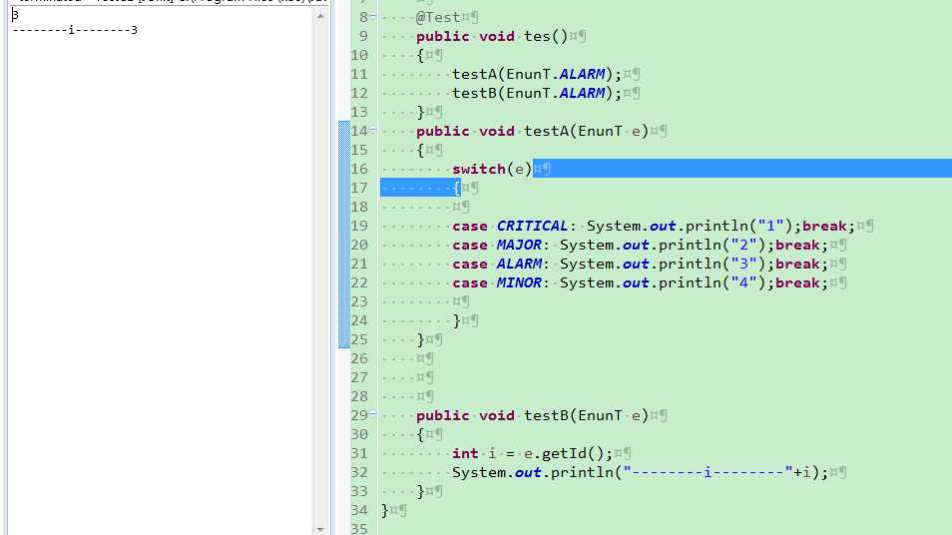
Task: Click the opening brace on line 30
Action: pos(420,434)
